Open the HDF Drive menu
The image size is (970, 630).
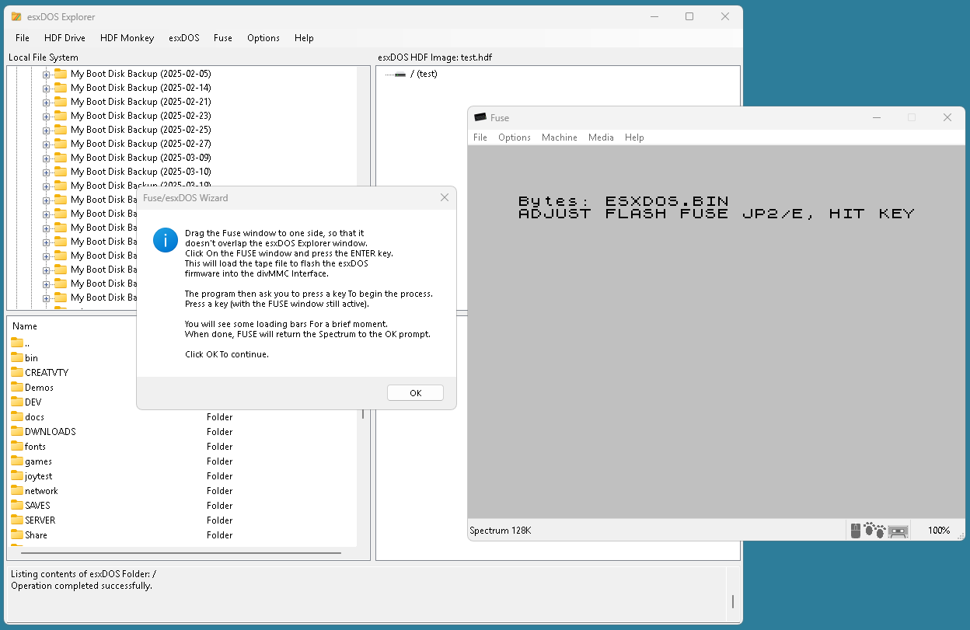(65, 38)
